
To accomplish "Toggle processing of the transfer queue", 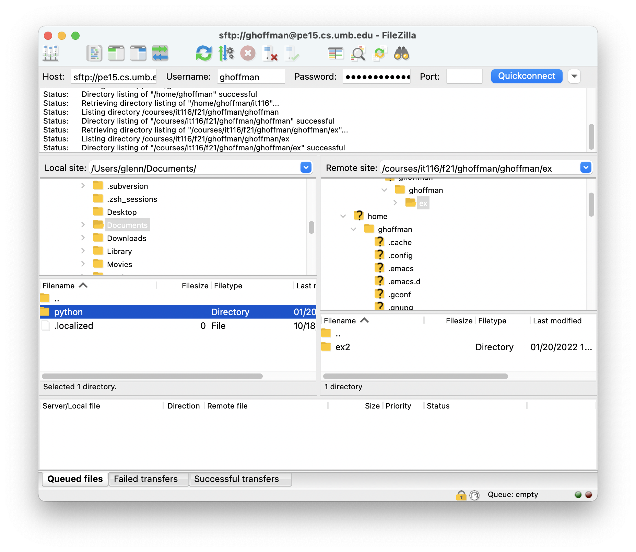I will point(226,54).
